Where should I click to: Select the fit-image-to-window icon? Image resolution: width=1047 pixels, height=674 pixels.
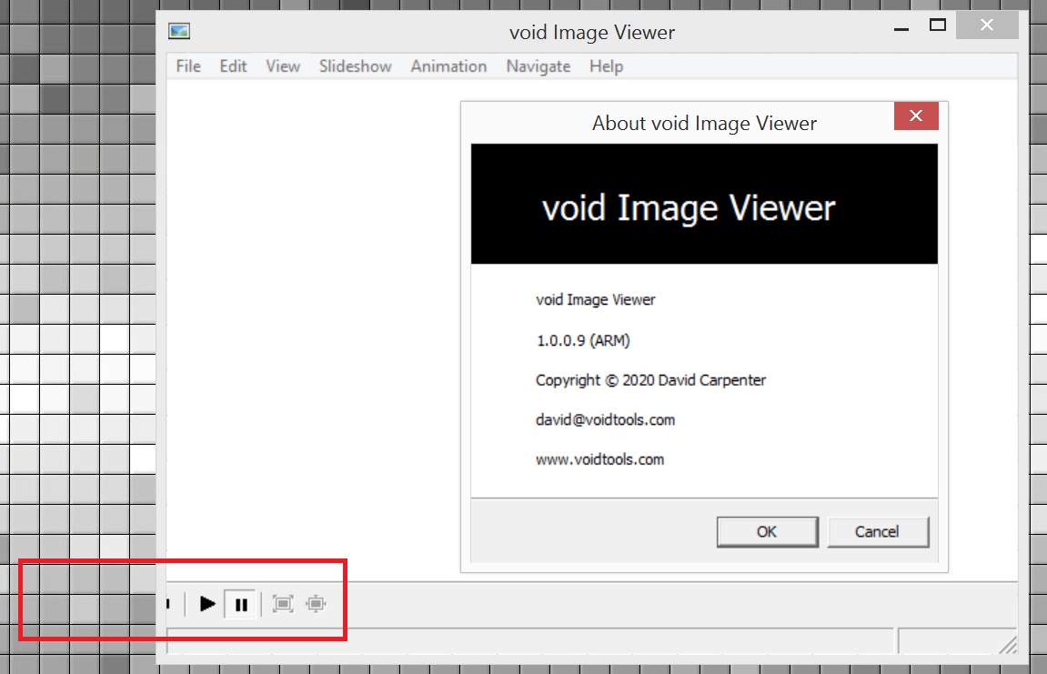click(281, 603)
